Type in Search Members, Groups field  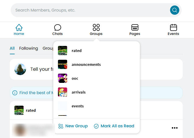[89, 10]
